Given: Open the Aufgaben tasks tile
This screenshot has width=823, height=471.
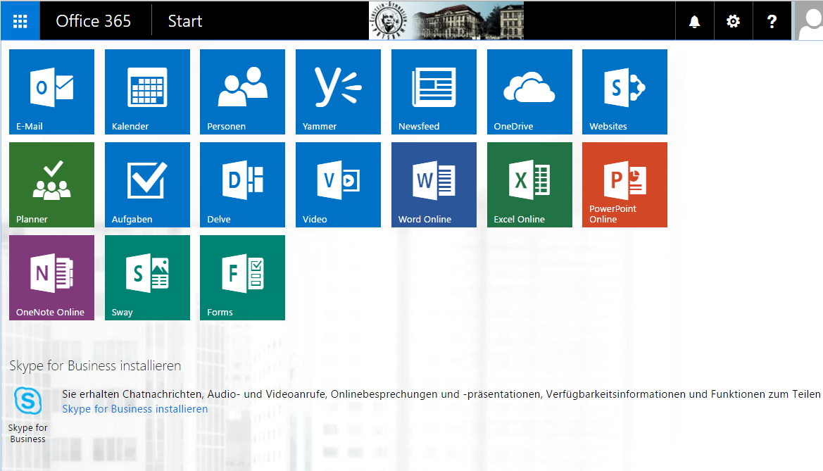Looking at the screenshot, I should pyautogui.click(x=147, y=184).
